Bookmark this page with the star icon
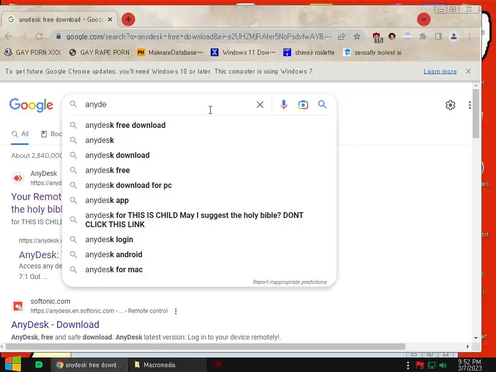This screenshot has height=372, width=496. coord(357,36)
